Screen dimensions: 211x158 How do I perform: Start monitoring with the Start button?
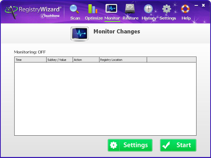[178, 145]
